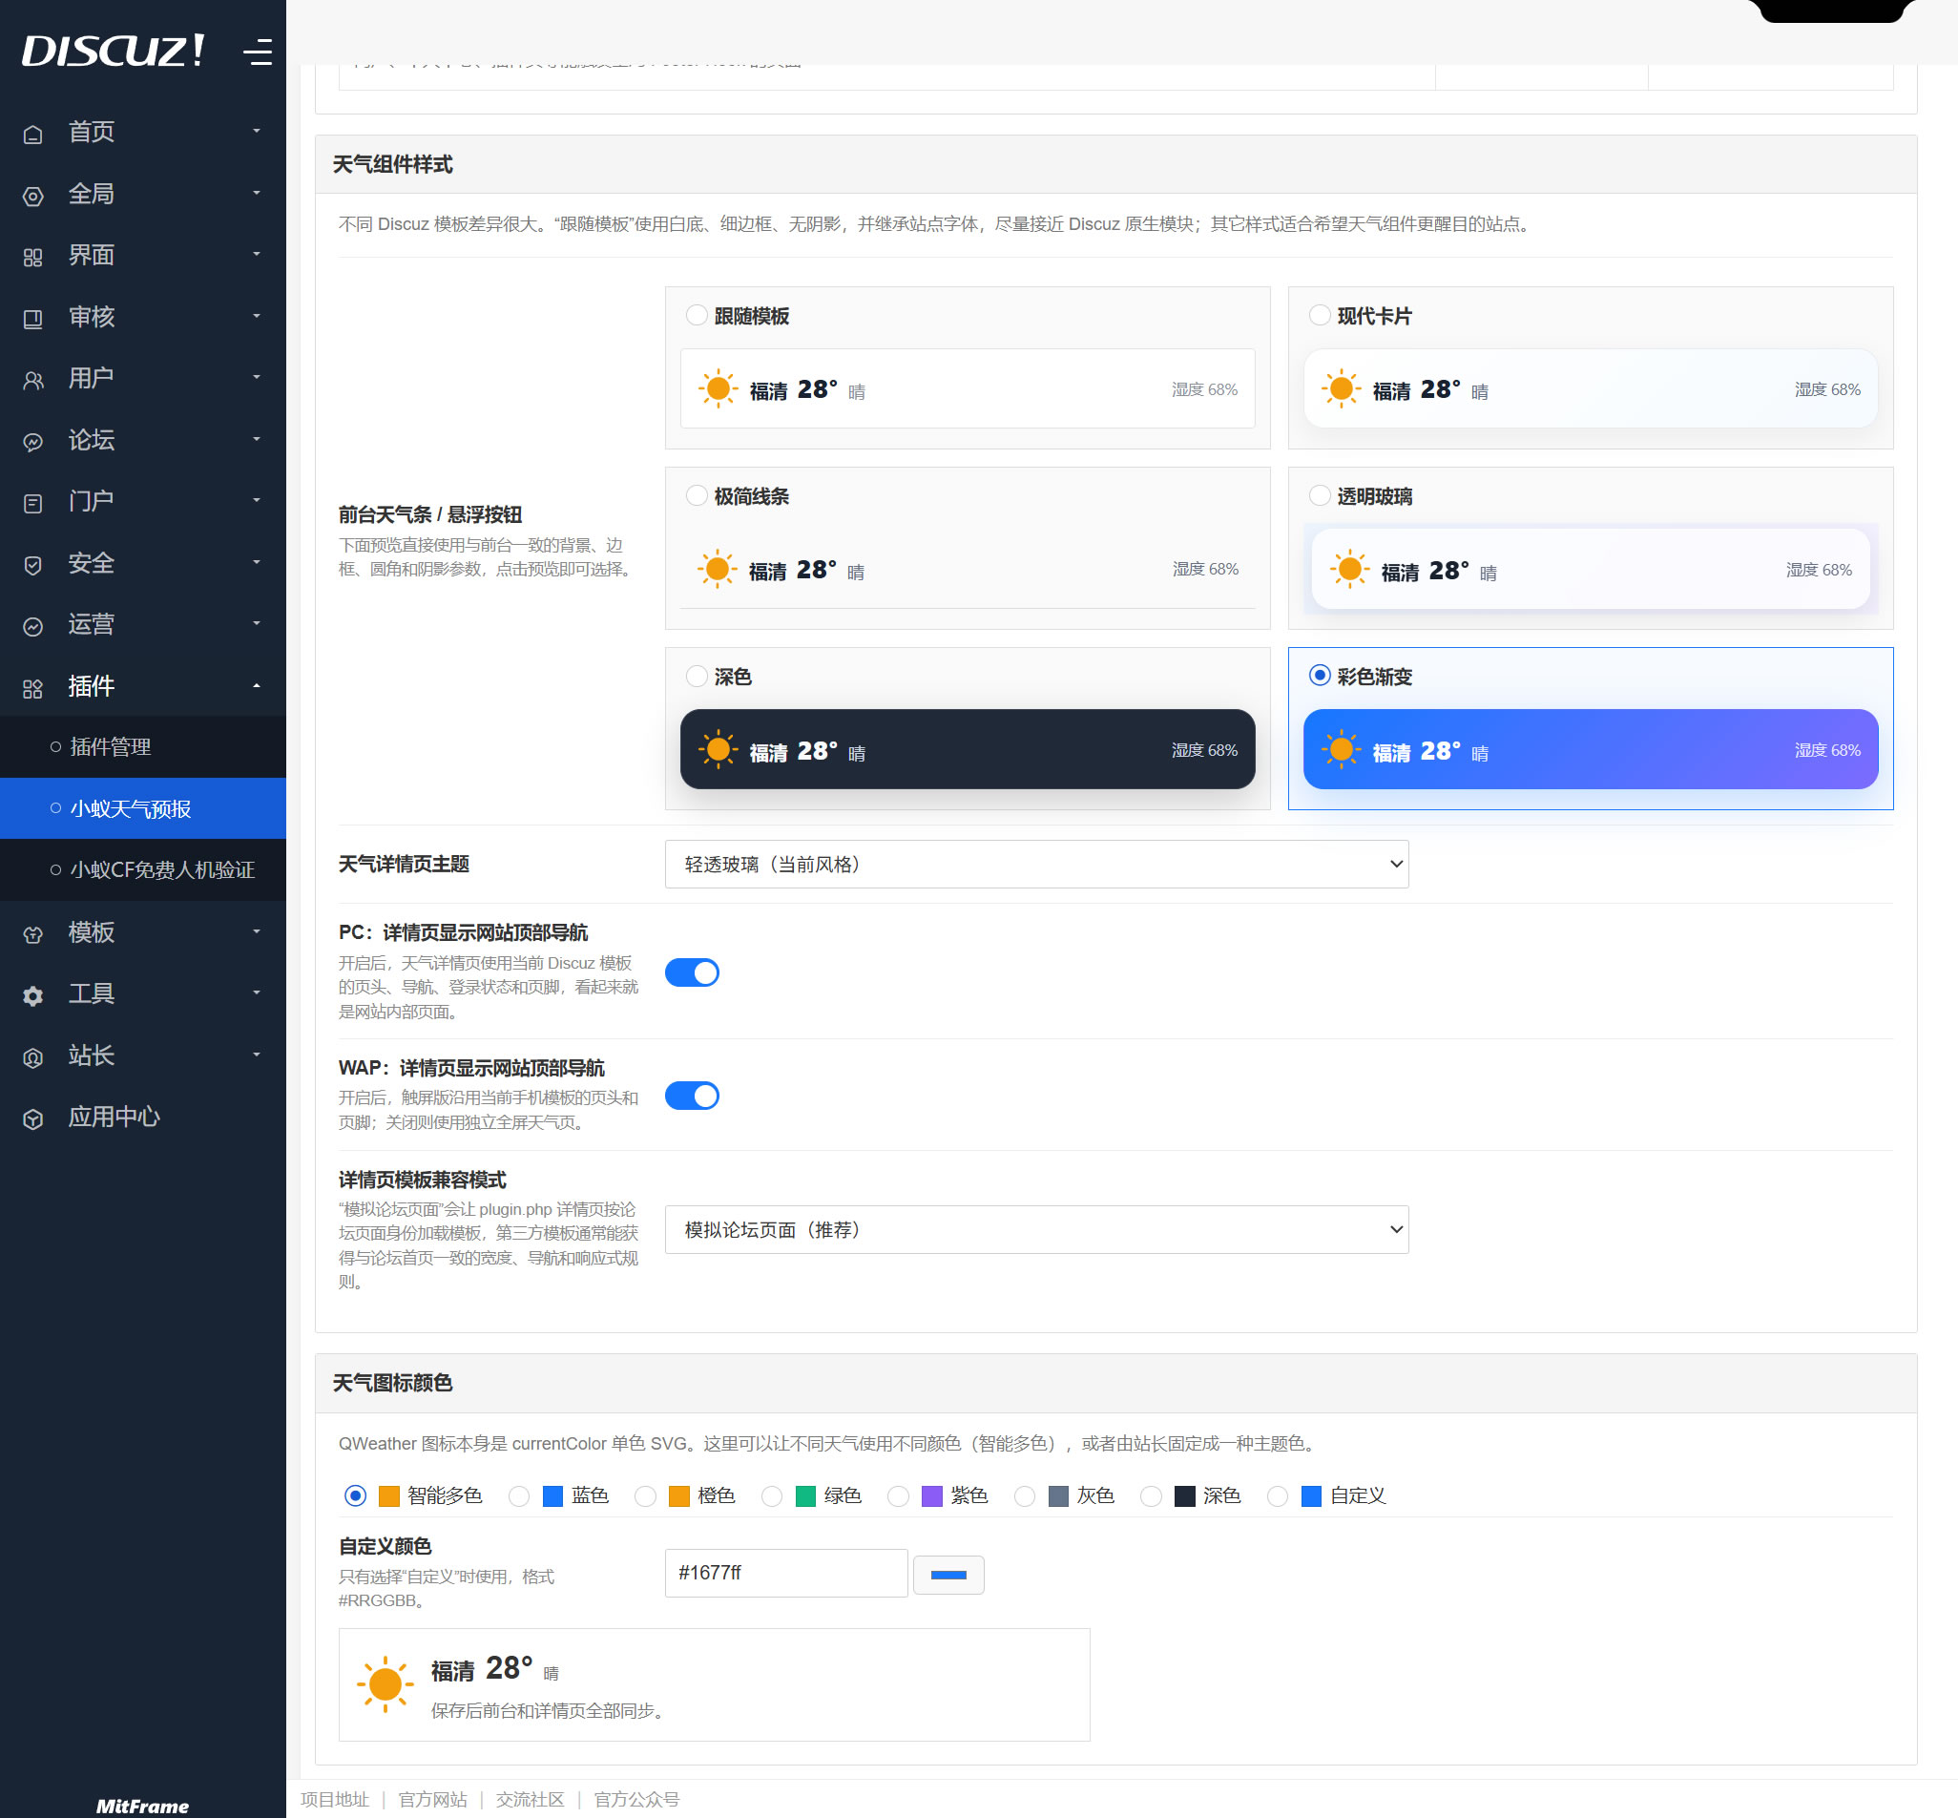Open the 官方网站 footer link
Viewport: 1958px width, 1818px height.
(x=432, y=1799)
